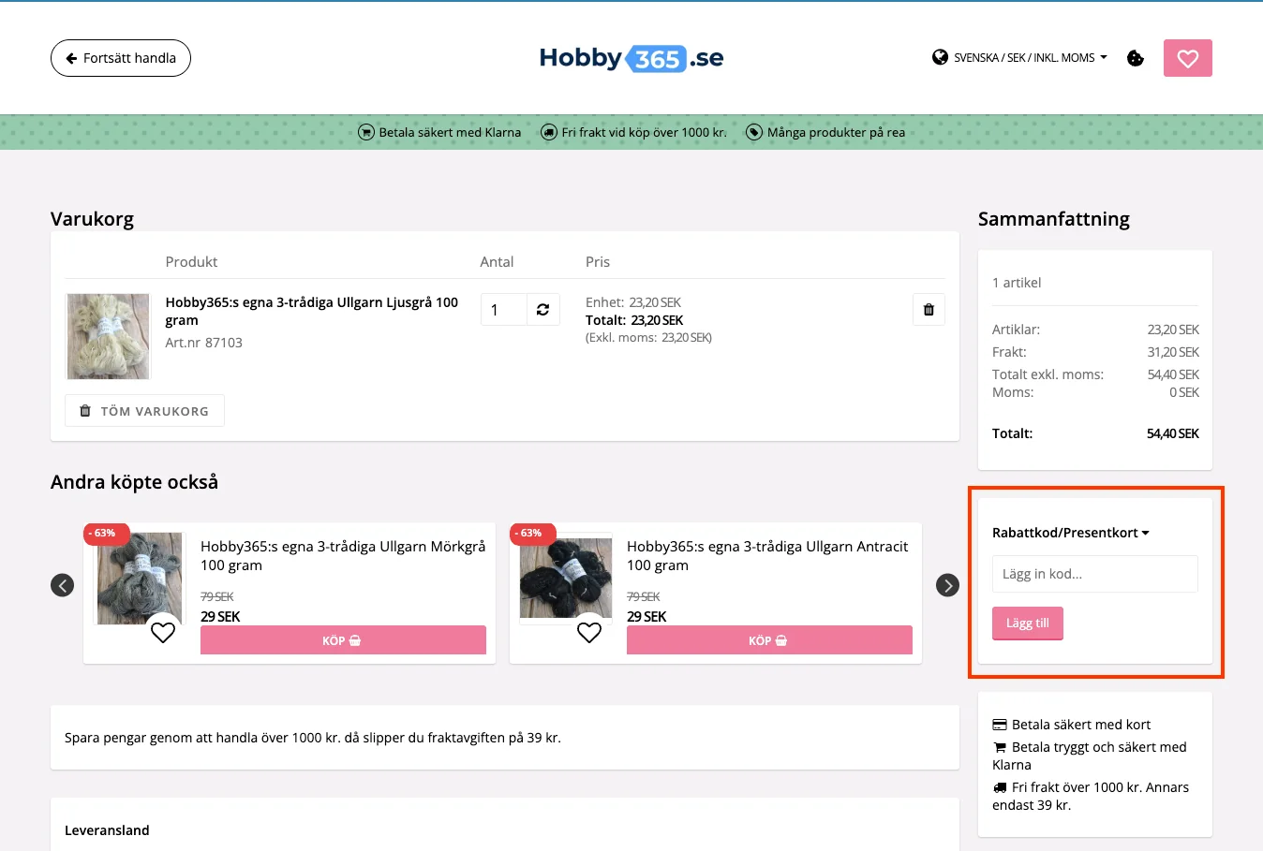Click truck icon beside Fri frakt över 1000
The height and width of the screenshot is (851, 1263).
coord(1000,787)
